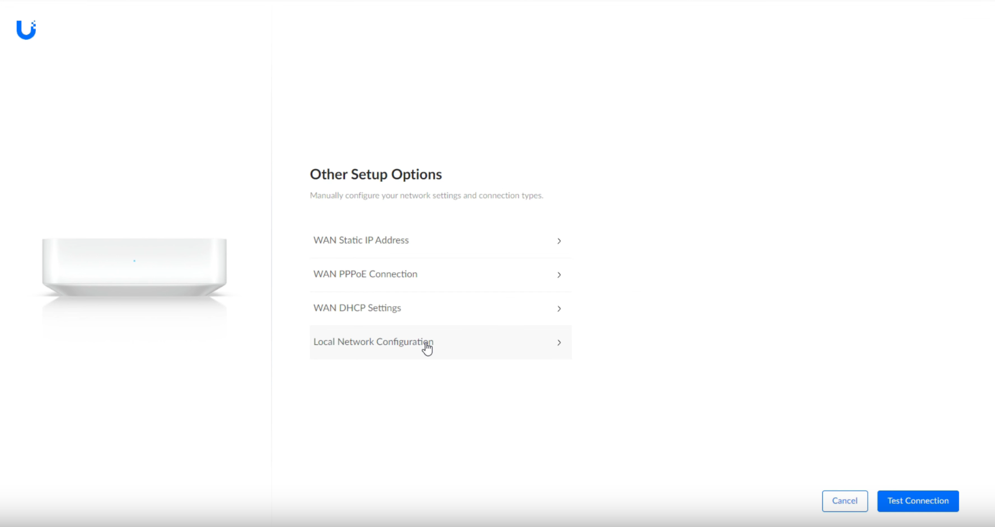Open WAN Static IP Address option
The width and height of the screenshot is (995, 527).
[x=361, y=240]
